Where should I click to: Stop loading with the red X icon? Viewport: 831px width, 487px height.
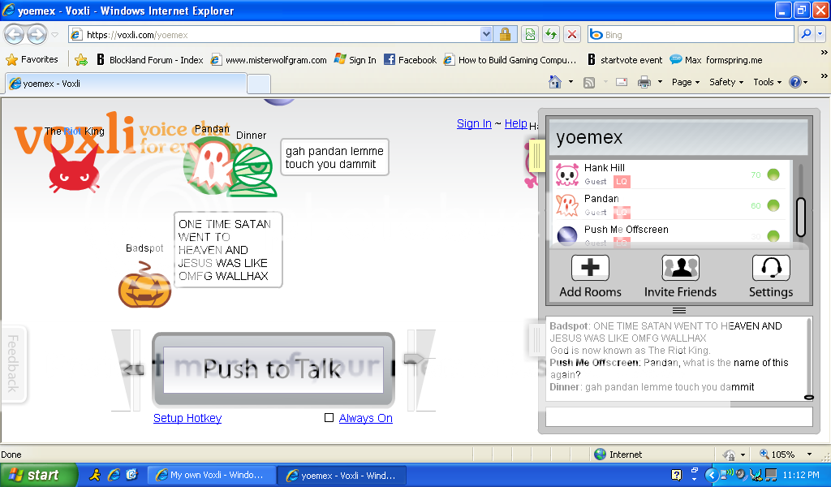[572, 34]
